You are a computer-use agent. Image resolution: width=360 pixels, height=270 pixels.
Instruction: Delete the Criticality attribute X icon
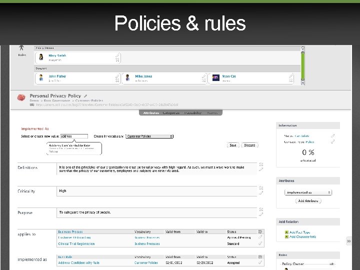[x=261, y=188]
